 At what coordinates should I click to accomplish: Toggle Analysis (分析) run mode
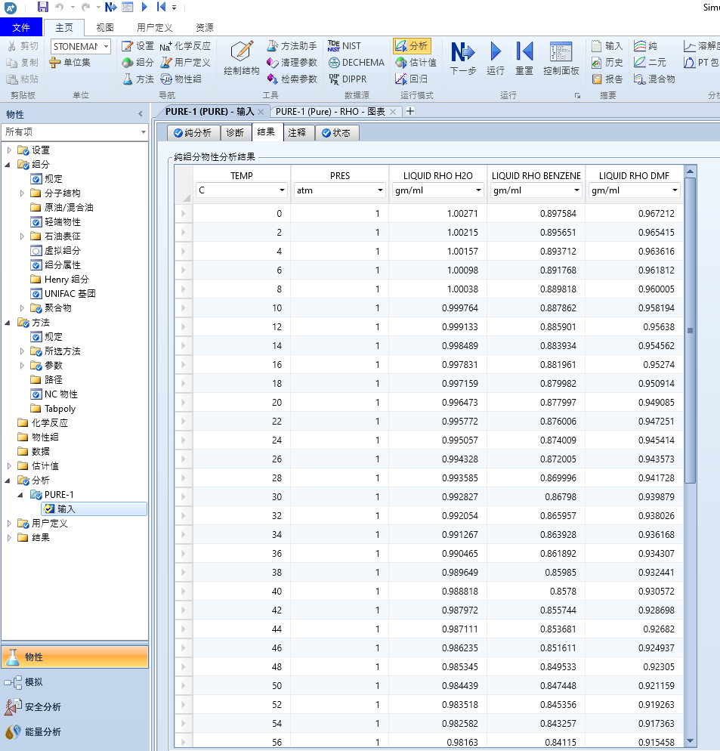click(412, 46)
